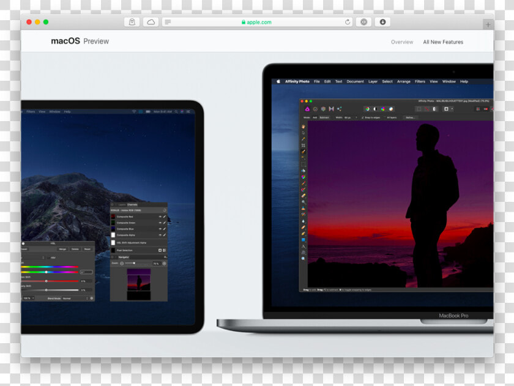Screen dimensions: 514x386
Task: Open the Arrange menu
Action: click(403, 81)
